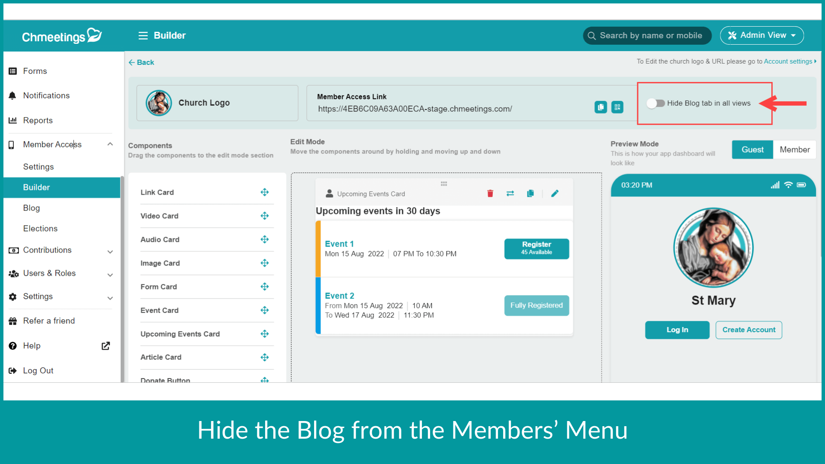Viewport: 825px width, 464px height.
Task: Open the Admin View dropdown
Action: point(762,35)
